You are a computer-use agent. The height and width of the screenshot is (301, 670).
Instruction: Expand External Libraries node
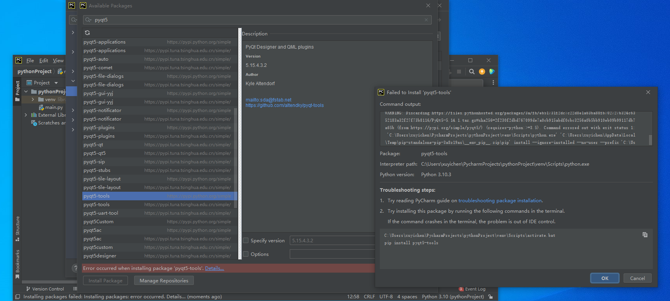26,115
